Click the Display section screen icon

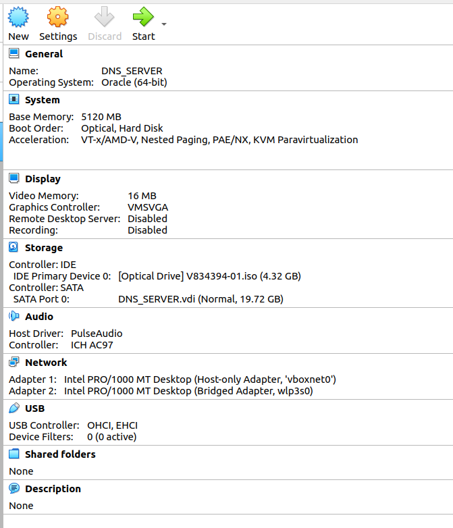coord(14,178)
